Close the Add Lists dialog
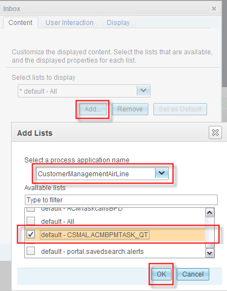The height and width of the screenshot is (291, 227). (215, 132)
